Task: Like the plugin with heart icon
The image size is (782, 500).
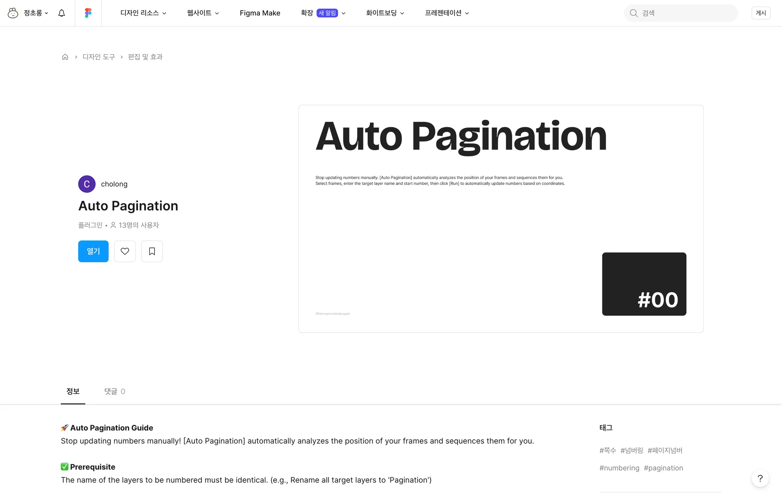Action: coord(125,251)
